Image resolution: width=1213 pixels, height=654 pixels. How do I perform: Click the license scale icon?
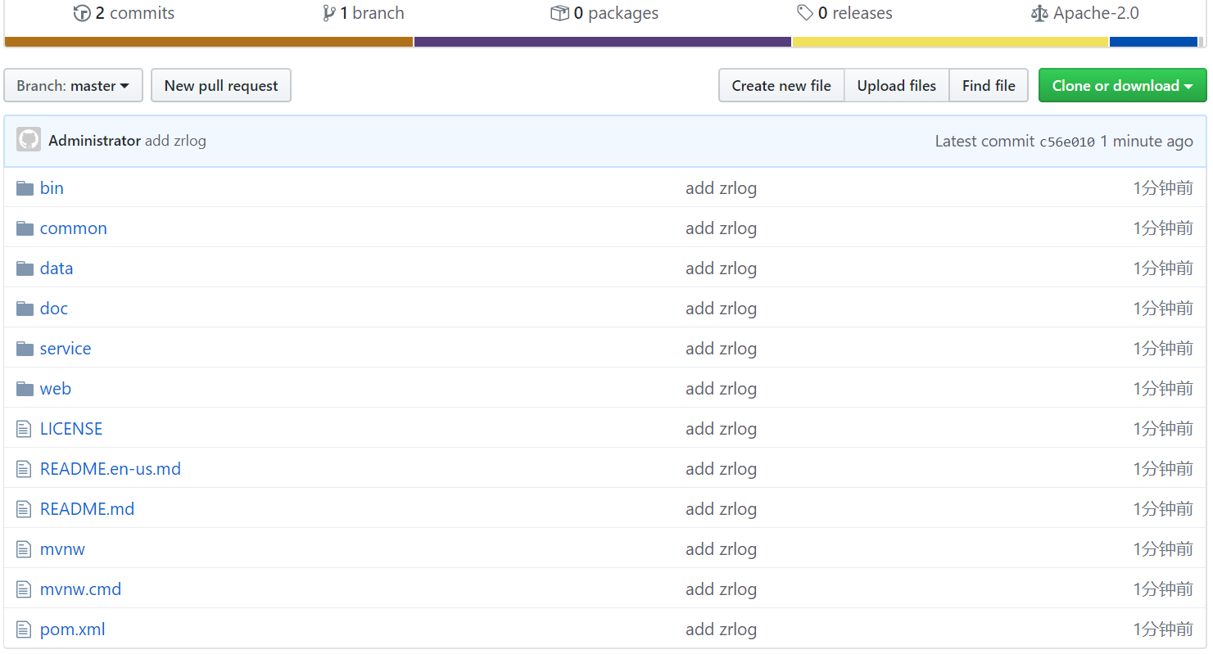coord(1039,13)
